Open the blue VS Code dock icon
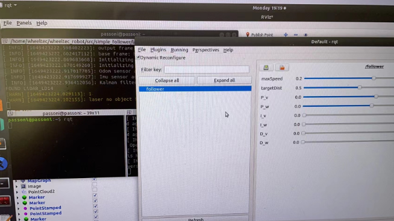This screenshot has width=394, height=221. click(4, 164)
